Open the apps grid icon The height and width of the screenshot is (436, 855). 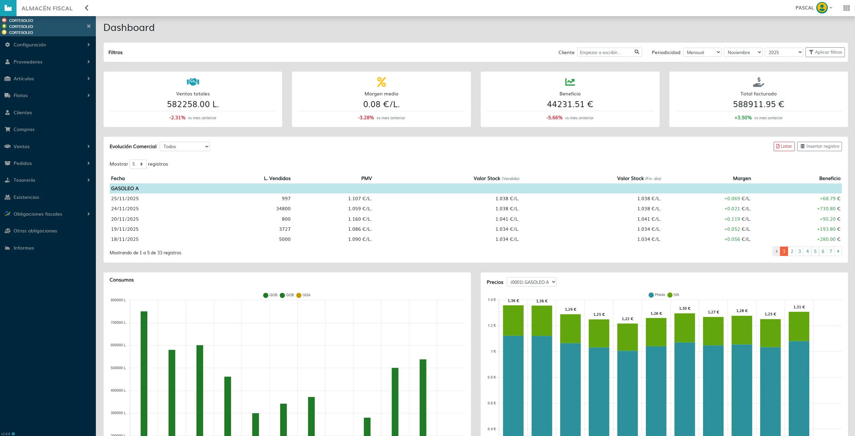point(847,8)
